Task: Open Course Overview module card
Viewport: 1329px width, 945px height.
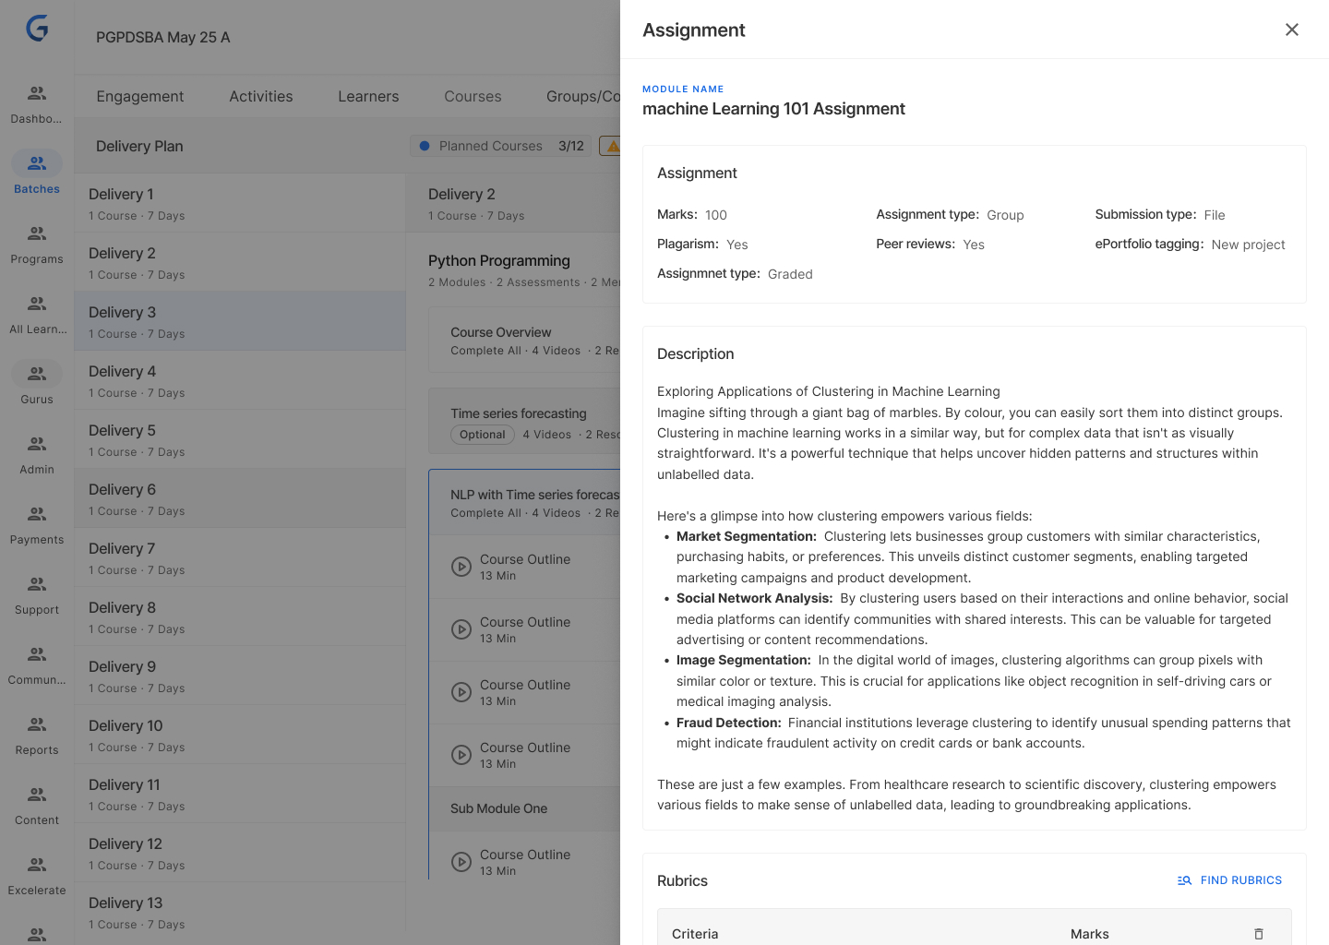Action: tap(524, 341)
